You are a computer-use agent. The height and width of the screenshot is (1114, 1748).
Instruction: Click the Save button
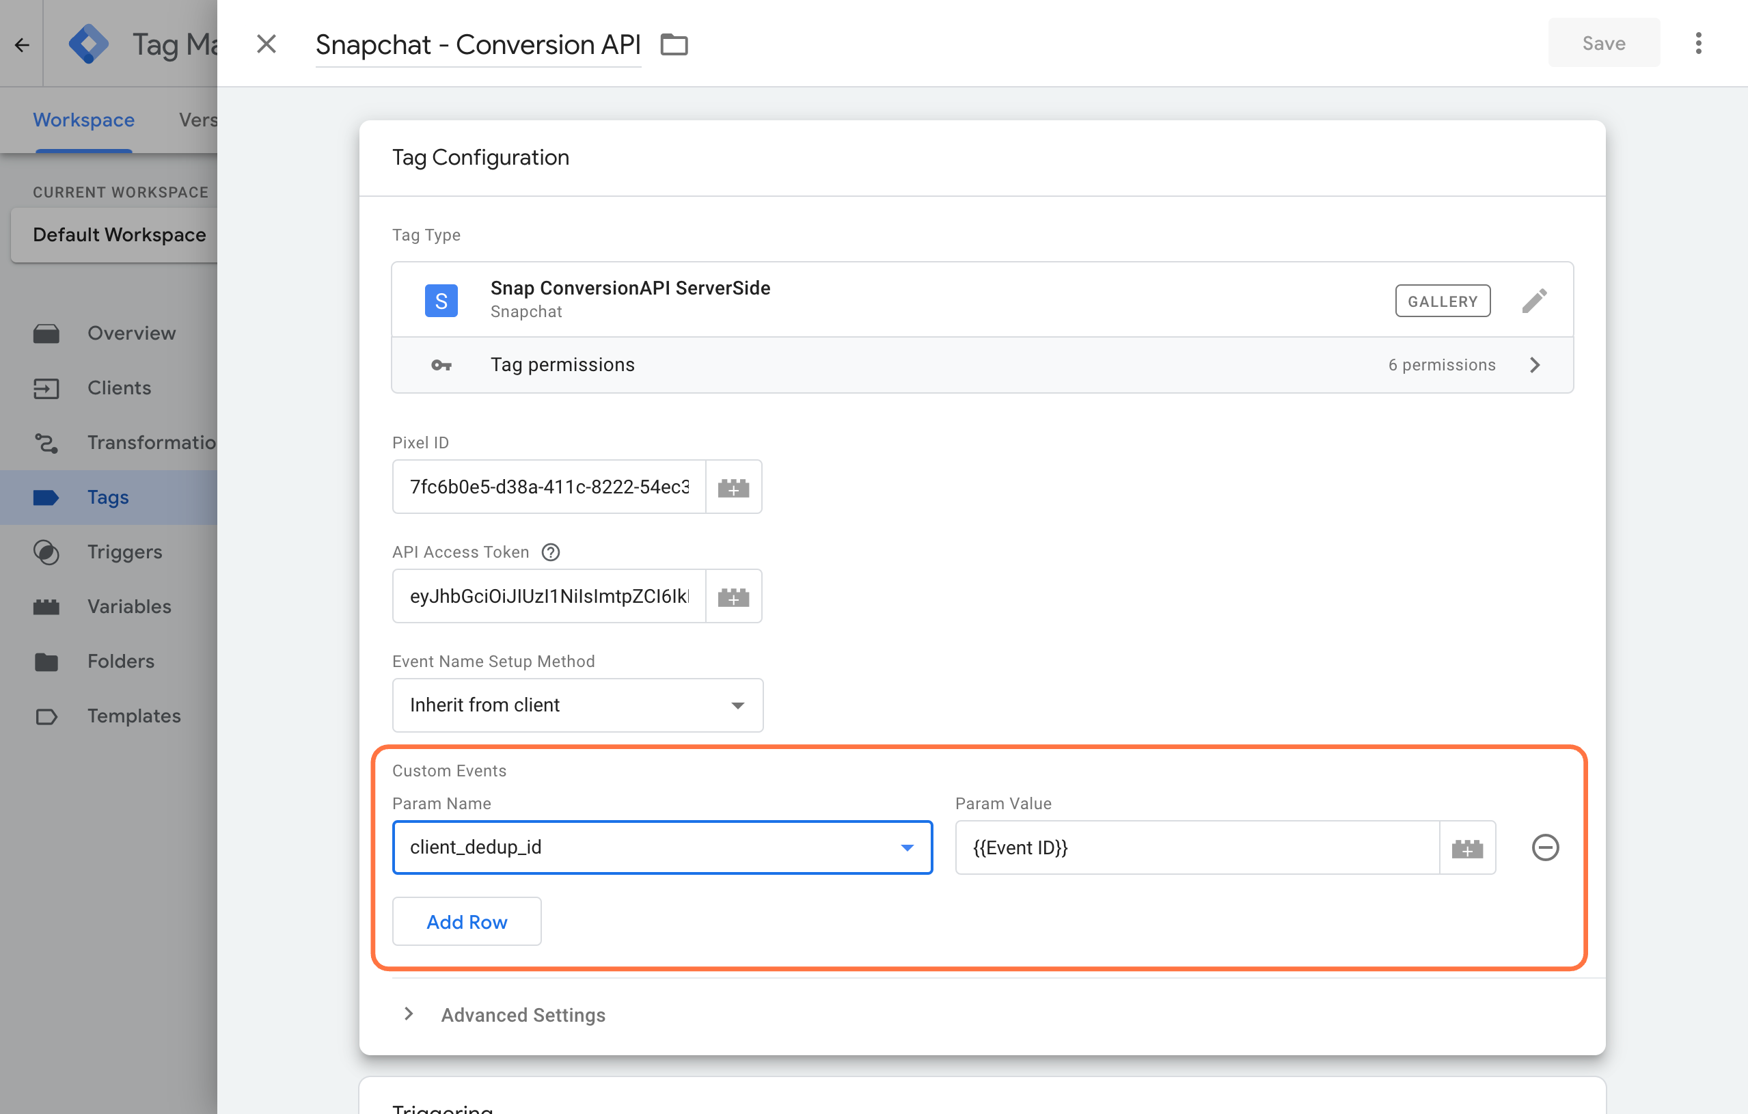[x=1604, y=44]
